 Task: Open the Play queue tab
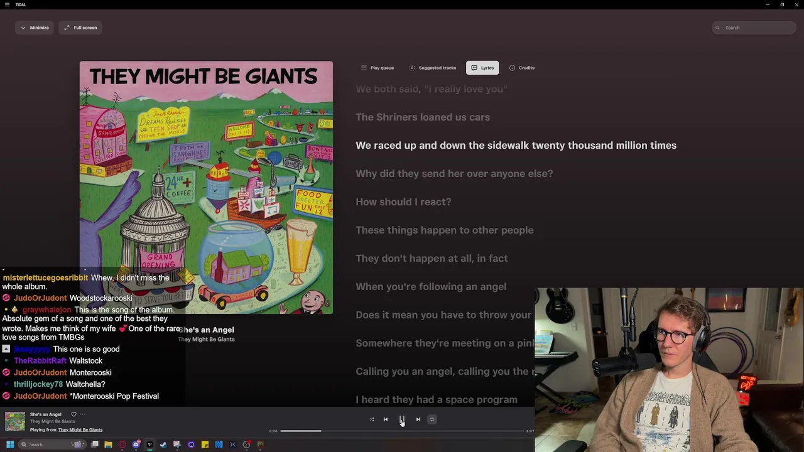pos(378,68)
